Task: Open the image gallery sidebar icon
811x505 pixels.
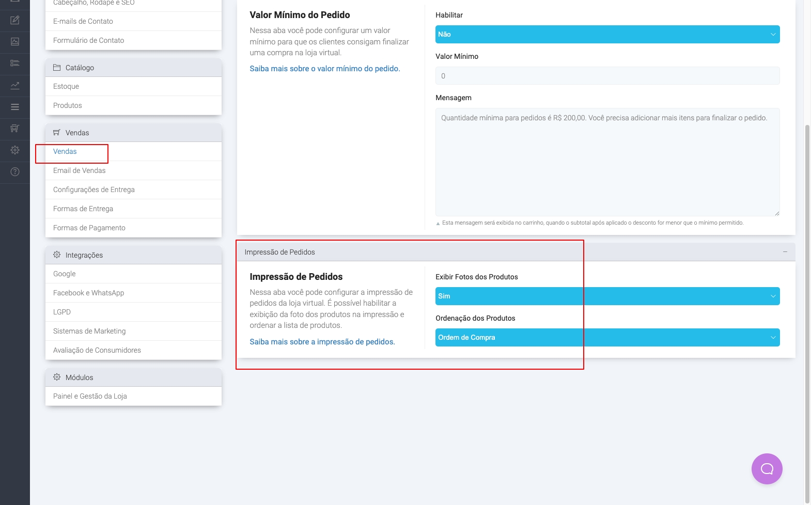Action: coord(15,42)
